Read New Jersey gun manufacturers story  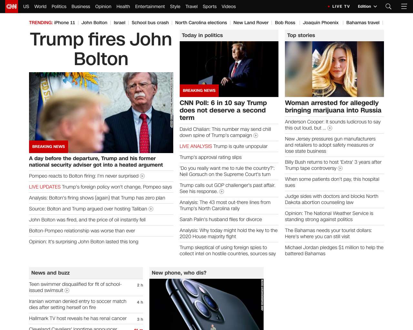point(330,145)
